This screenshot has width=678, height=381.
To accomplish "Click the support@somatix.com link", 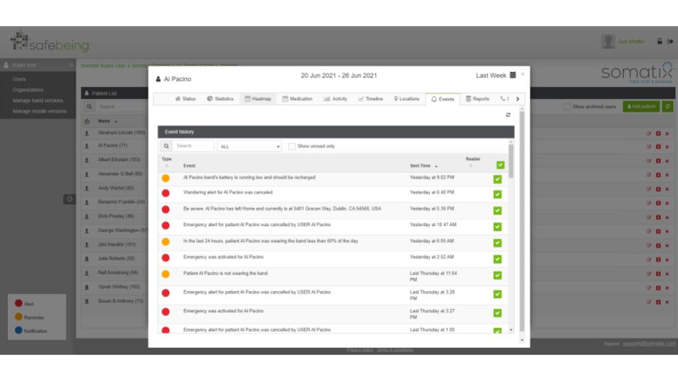I will click(x=649, y=344).
